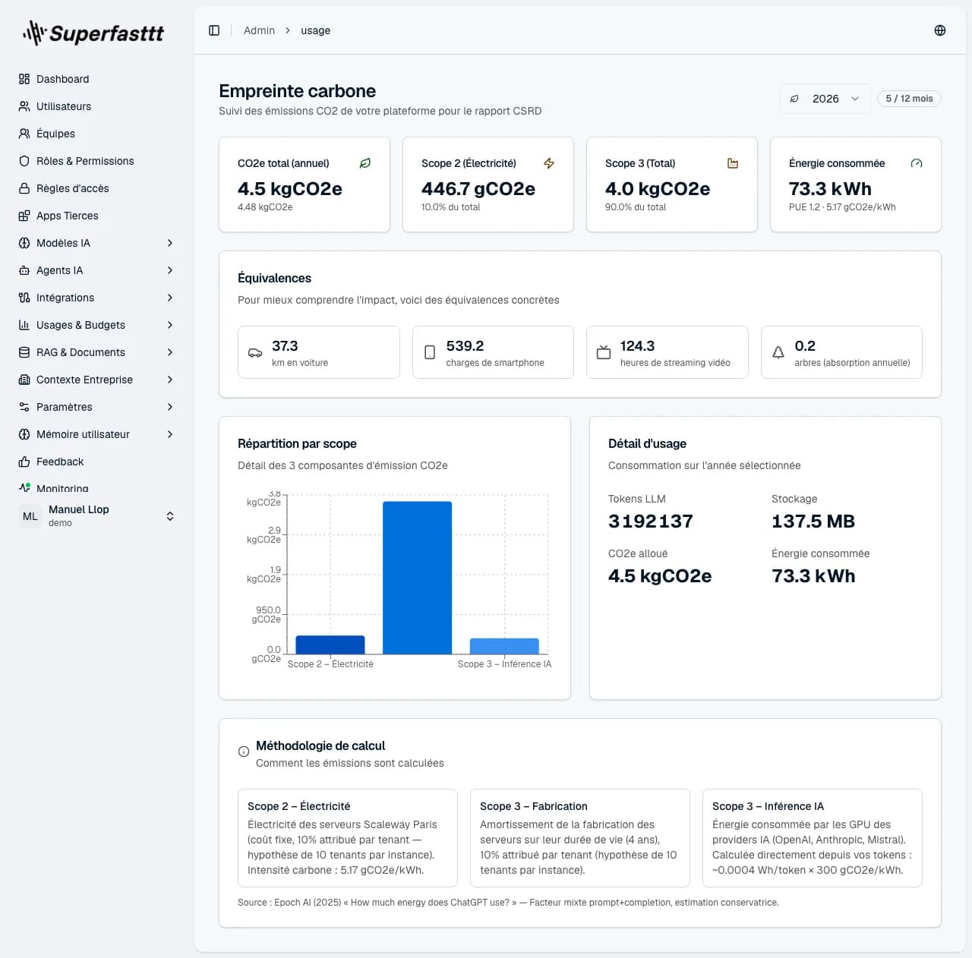Open the Feedback sidebar link
This screenshot has height=958, width=972.
point(97,462)
